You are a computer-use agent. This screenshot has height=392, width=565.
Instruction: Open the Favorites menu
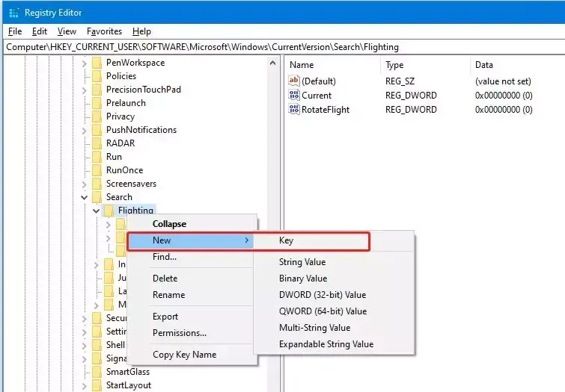[104, 31]
